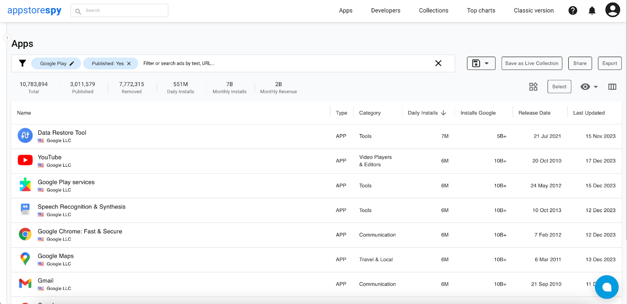Remove the Published: Yes filter

click(x=129, y=63)
